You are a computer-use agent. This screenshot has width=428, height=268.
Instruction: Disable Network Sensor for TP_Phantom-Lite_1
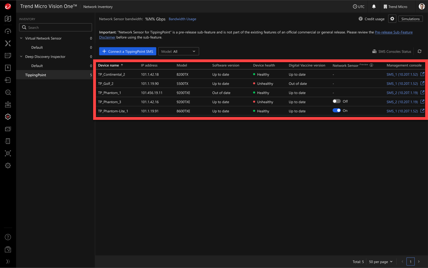pos(337,110)
